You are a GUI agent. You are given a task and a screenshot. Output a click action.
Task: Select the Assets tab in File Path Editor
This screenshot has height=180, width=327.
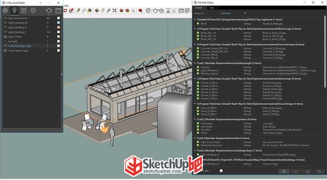(199, 8)
